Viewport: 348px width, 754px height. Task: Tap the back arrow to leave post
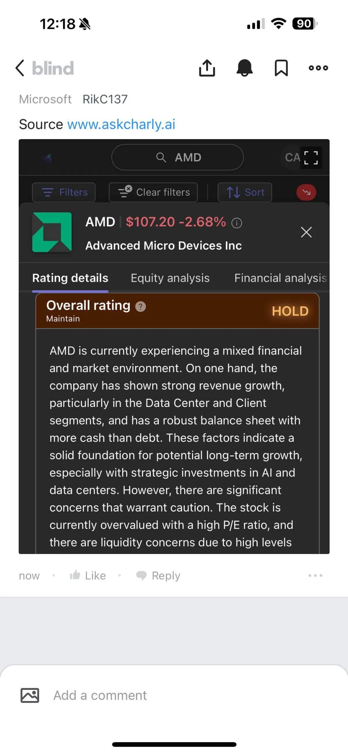20,68
